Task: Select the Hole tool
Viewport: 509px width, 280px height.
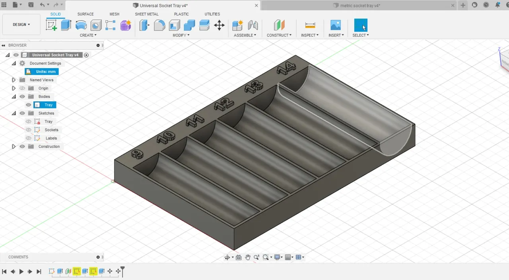Action: pos(96,25)
